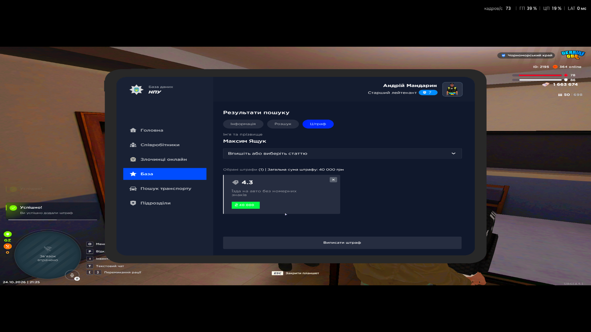Screen dimensions: 591x332
Task: Click the 'Андрій Мандарин' officer name
Action: pos(410,86)
